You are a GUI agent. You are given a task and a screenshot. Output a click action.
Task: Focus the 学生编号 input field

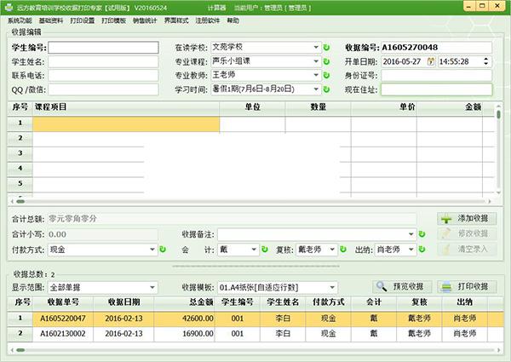coord(103,48)
